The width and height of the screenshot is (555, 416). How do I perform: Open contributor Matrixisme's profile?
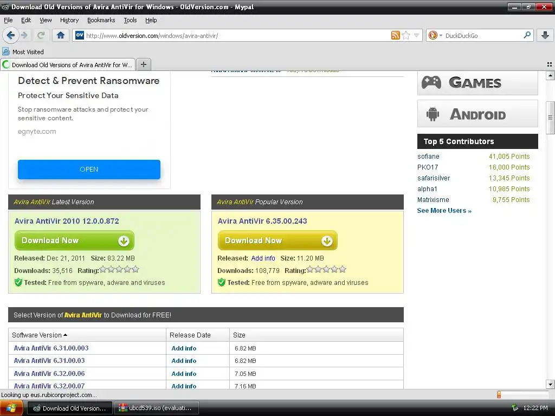(433, 199)
